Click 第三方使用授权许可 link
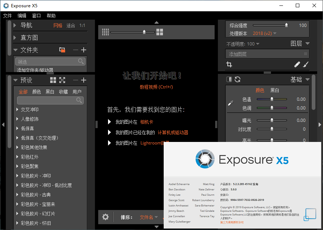 [232, 222]
